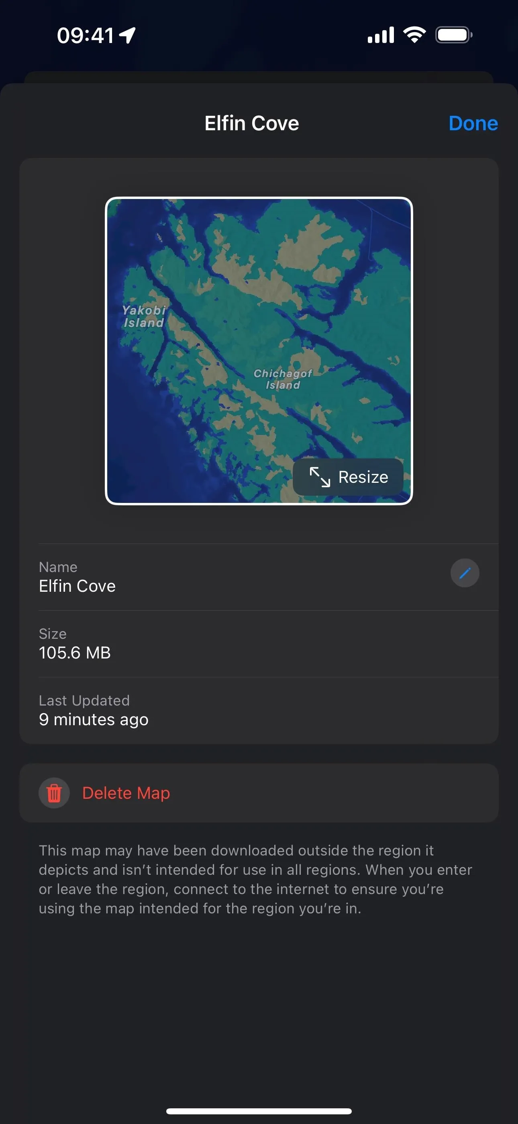518x1124 pixels.
Task: Tap the home indicator bar
Action: coord(259,1111)
